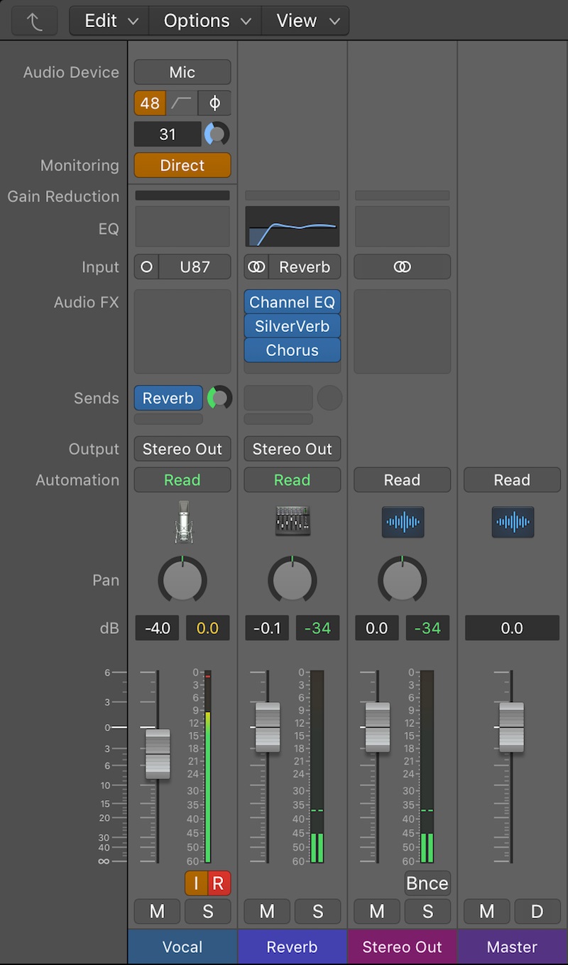Toggle record enable on the Vocal channel

click(x=219, y=884)
